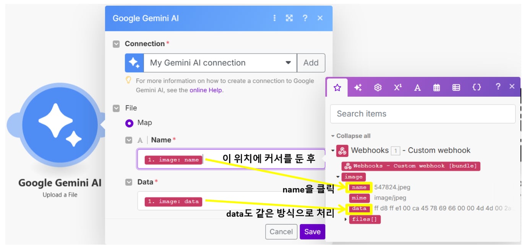Open the math functions X¹ tab
Viewport: 522px width, 246px height.
[398, 87]
